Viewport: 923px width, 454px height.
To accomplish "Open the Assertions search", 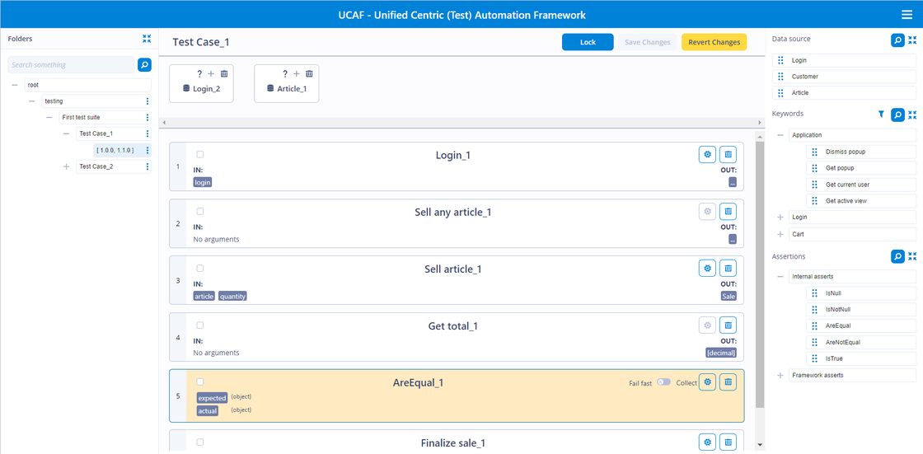I will click(x=897, y=256).
